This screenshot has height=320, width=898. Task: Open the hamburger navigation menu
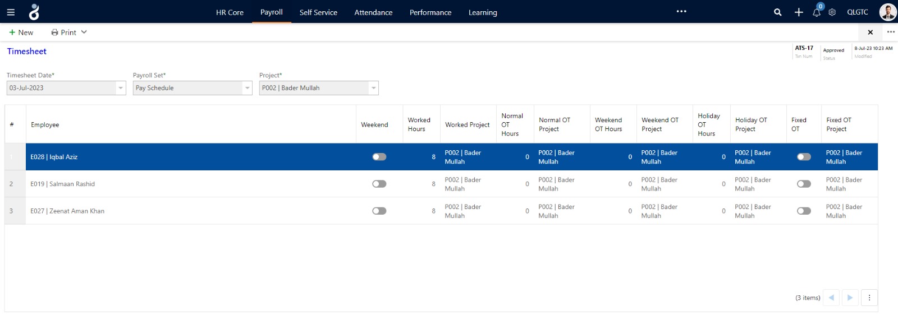[11, 12]
